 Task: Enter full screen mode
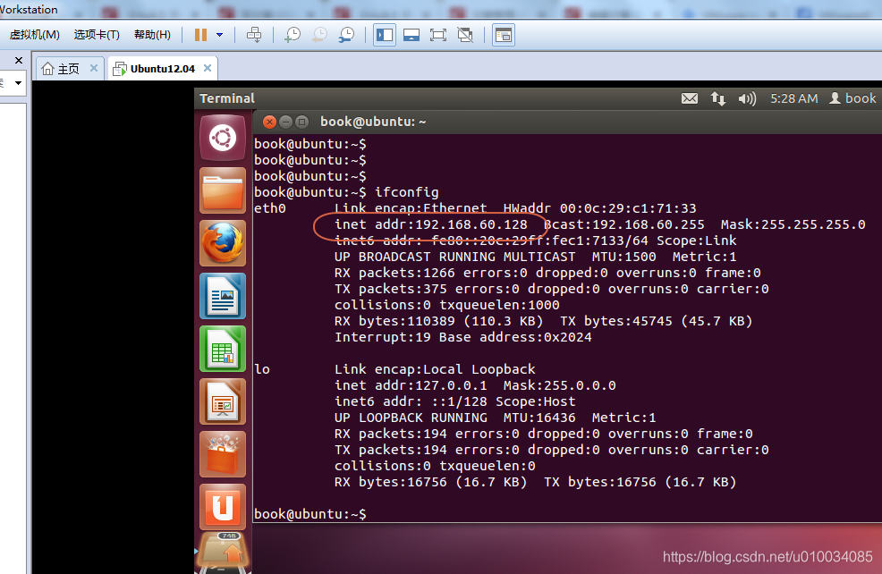click(438, 35)
